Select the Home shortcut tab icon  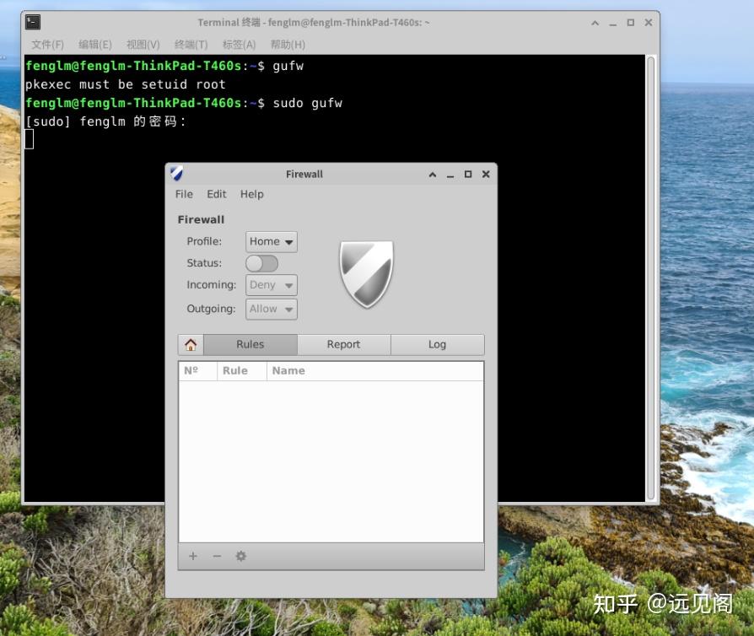pyautogui.click(x=191, y=344)
